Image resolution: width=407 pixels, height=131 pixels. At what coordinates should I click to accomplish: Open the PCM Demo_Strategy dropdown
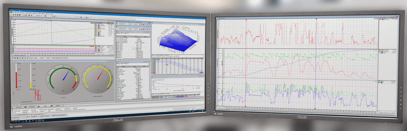pos(46,116)
